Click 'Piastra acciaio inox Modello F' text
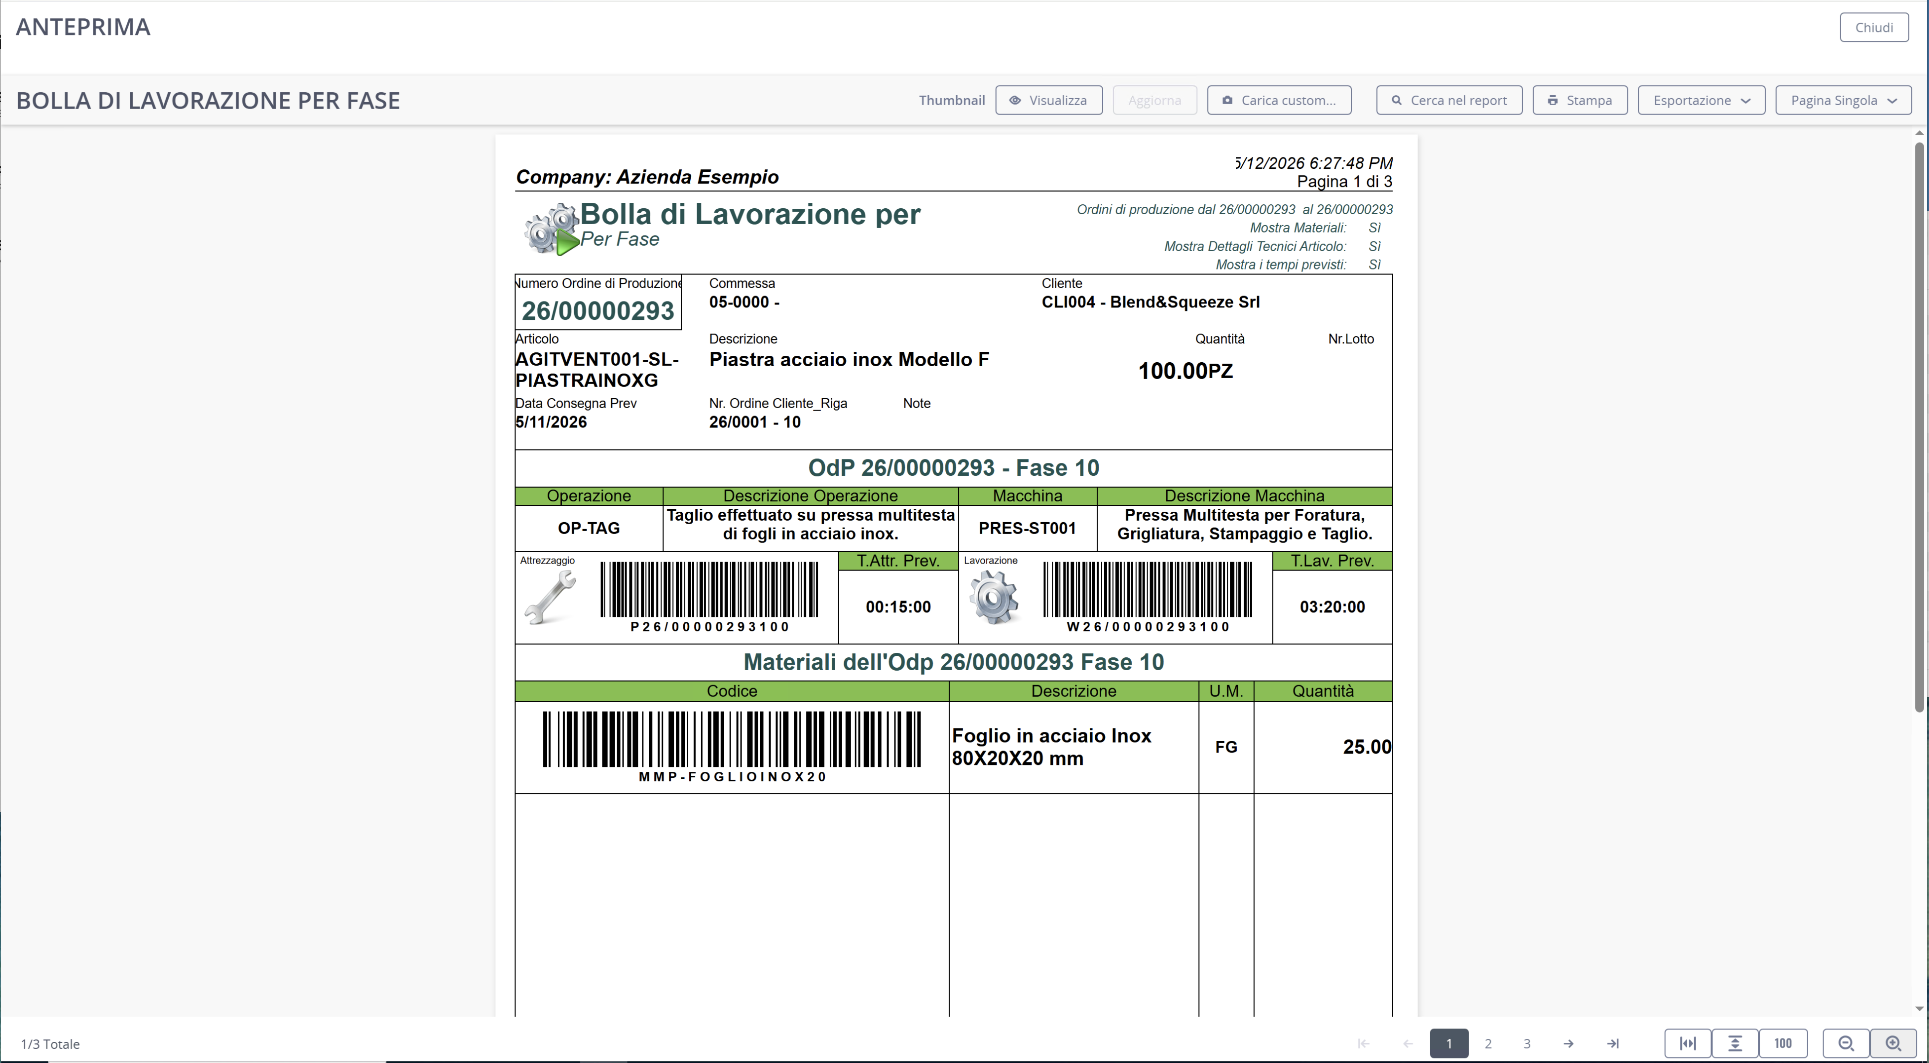This screenshot has width=1929, height=1063. [x=849, y=360]
